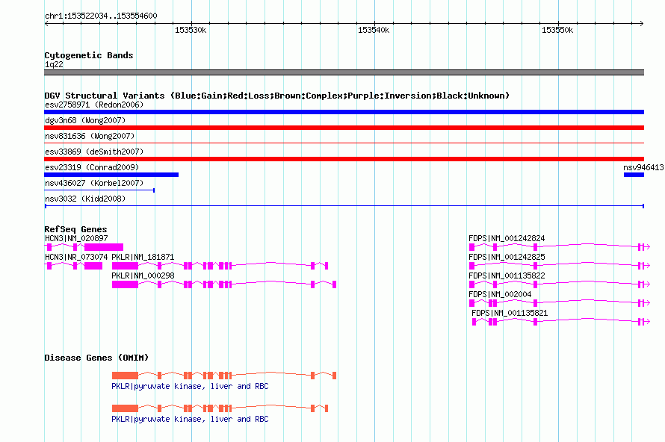Click the FDPS|NM_001242824 transcript label
The width and height of the screenshot is (665, 442).
click(507, 239)
